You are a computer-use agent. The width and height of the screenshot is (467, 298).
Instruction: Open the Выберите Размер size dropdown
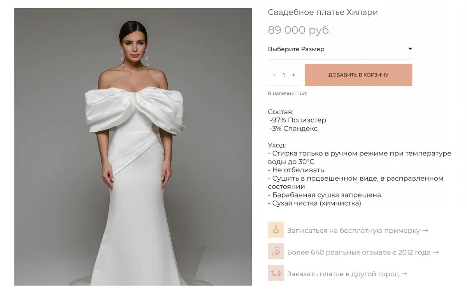[340, 49]
